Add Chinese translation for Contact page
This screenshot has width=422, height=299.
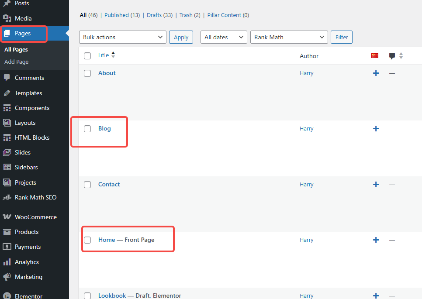click(376, 185)
